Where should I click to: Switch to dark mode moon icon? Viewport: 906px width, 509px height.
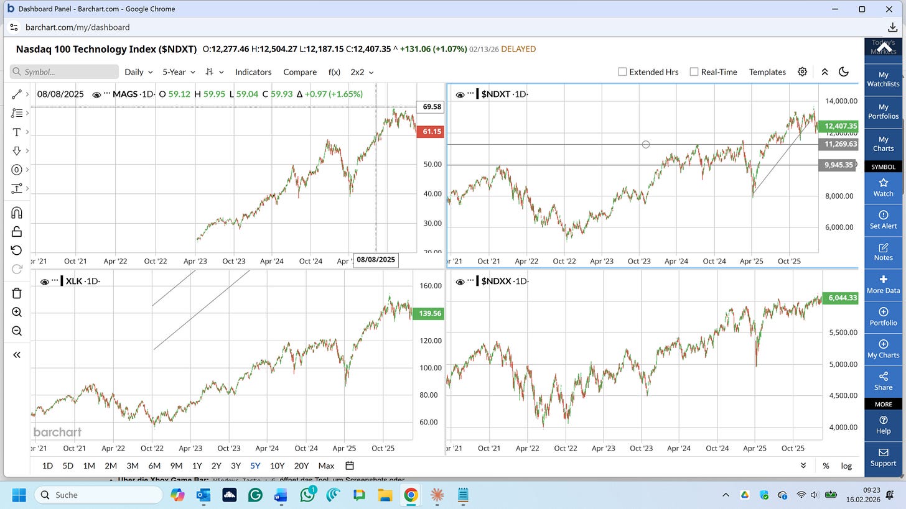click(844, 71)
